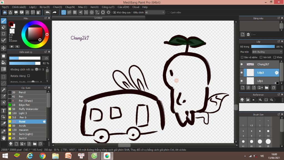The height and width of the screenshot is (160, 284).
Task: Enable the Xén bớt checkbox
Action: coord(261,57)
